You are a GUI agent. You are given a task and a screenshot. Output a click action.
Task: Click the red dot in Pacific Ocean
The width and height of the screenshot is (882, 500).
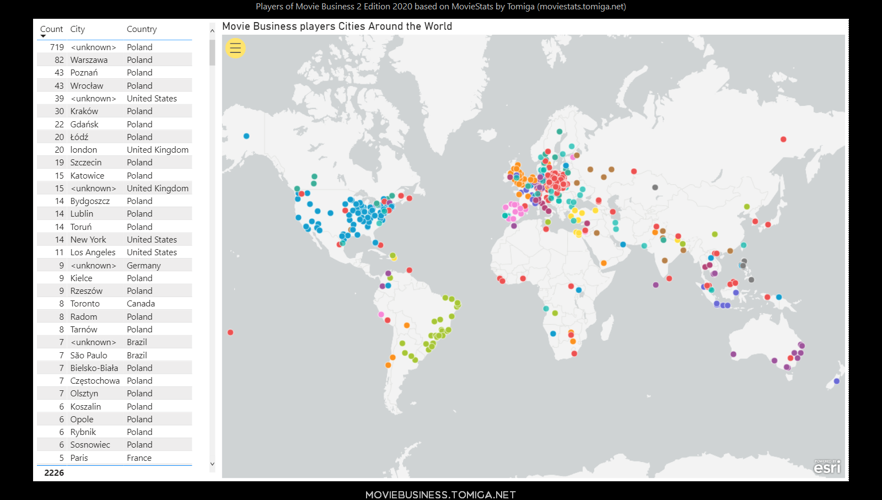point(230,332)
